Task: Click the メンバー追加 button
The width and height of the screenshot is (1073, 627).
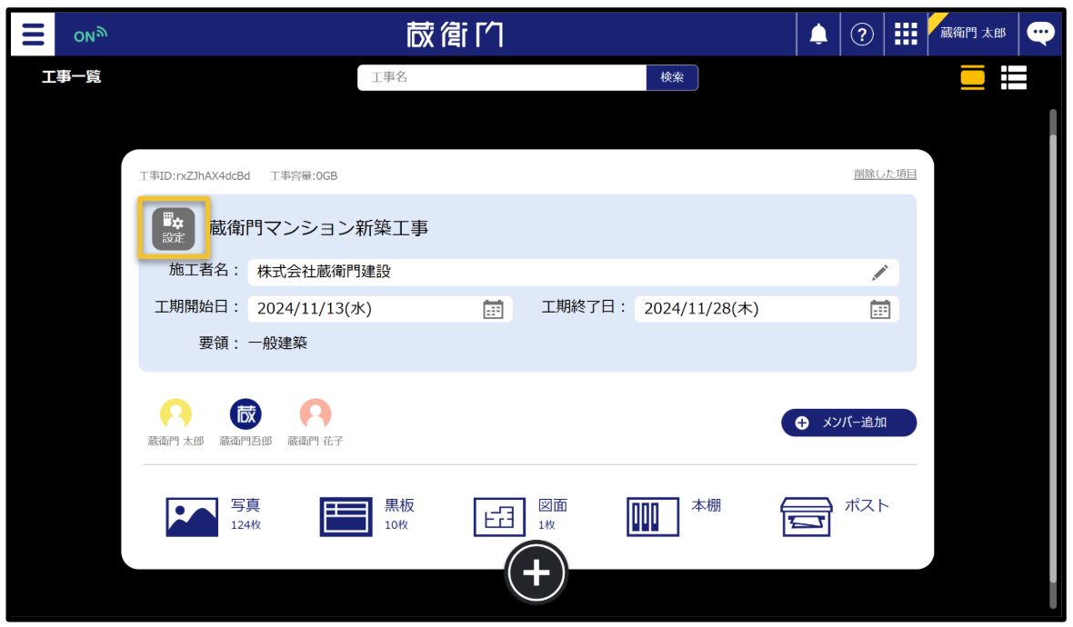Action: point(848,423)
